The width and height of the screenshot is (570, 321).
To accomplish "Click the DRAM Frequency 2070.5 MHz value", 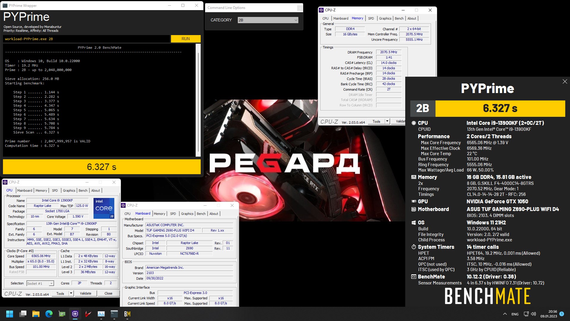I will coord(389,52).
